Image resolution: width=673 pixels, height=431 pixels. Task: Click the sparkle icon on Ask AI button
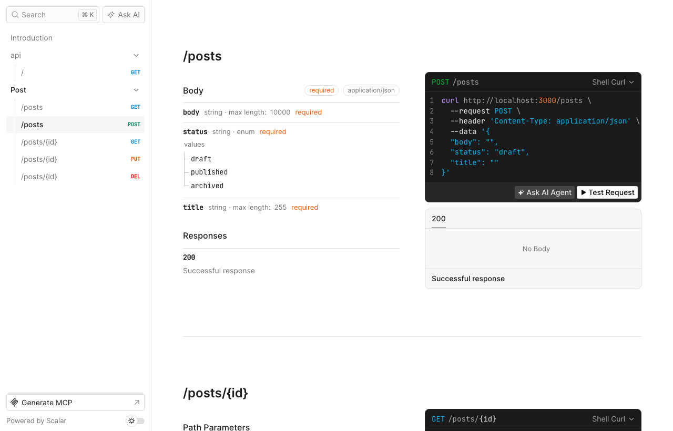(111, 15)
